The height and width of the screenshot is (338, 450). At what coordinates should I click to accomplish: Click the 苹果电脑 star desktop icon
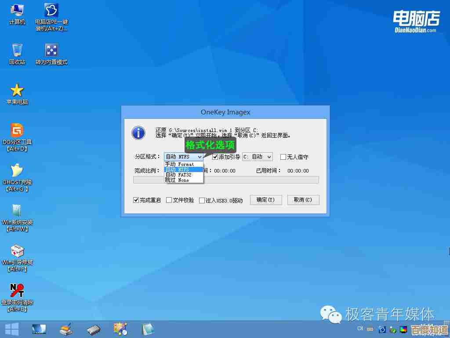[x=17, y=90]
